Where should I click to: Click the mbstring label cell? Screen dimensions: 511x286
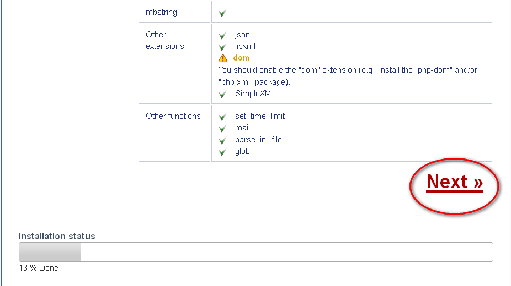coord(161,12)
